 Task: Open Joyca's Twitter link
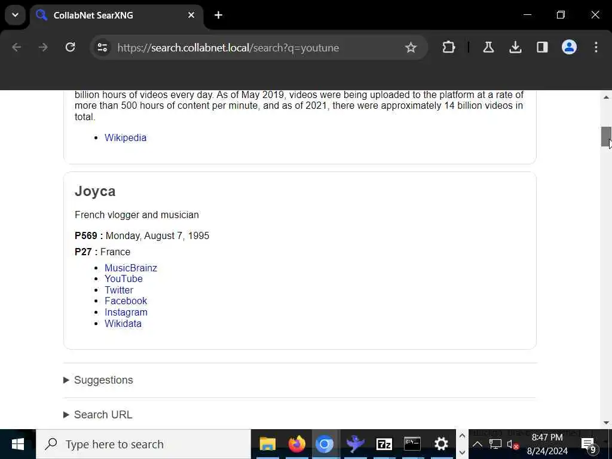pos(119,290)
